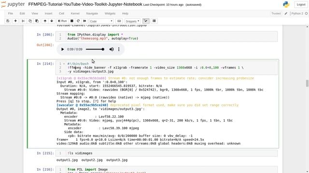Click the Out[286] output prompt
This screenshot has width=309, height=173.
click(45, 45)
